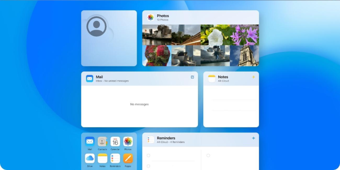The height and width of the screenshot is (170, 340).
Task: Open the purple flowers photo
Action: (x=244, y=35)
